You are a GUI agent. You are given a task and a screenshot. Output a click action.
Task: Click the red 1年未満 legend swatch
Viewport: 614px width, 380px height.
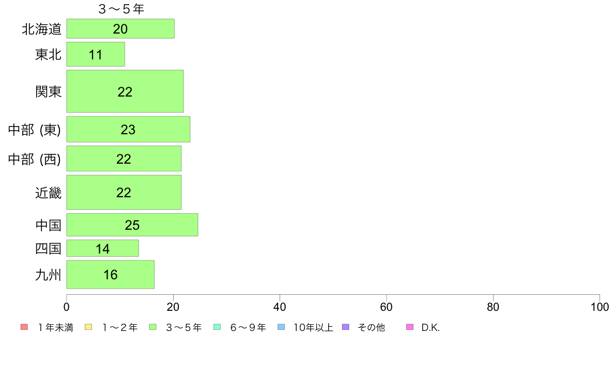pyautogui.click(x=24, y=327)
